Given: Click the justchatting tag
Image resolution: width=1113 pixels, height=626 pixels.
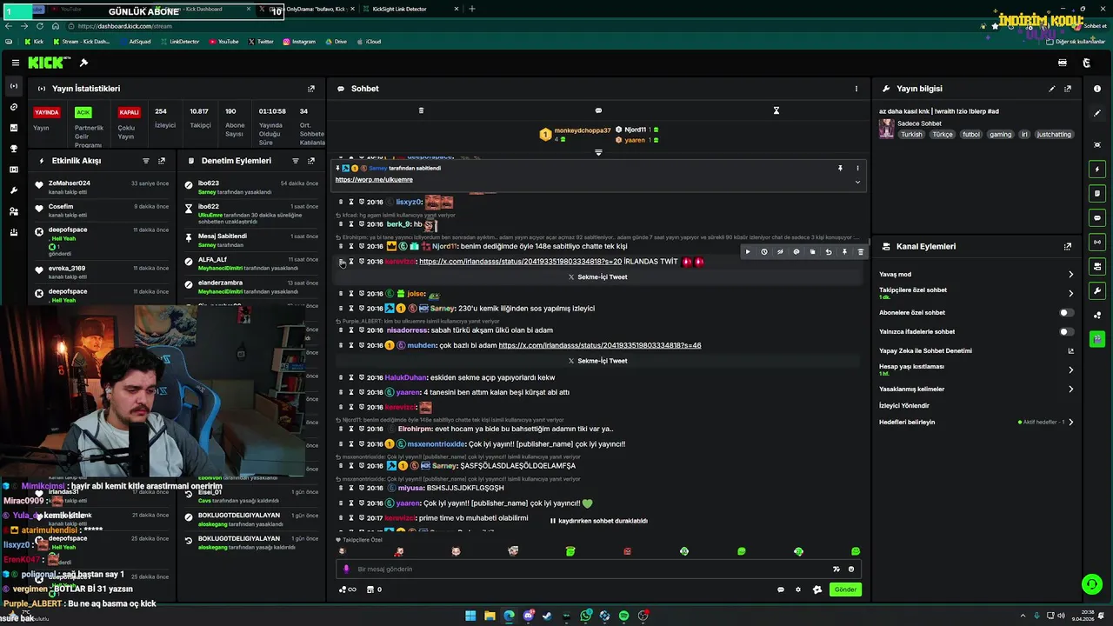Looking at the screenshot, I should pos(1055,135).
